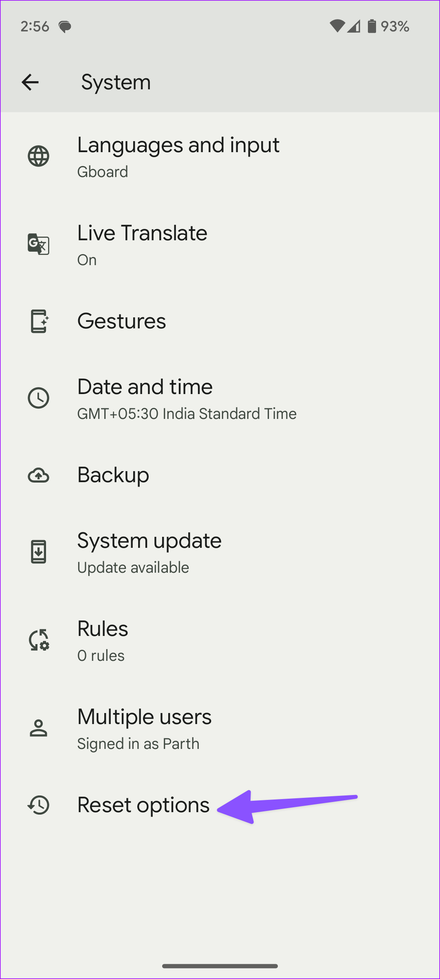Select System update entry
Viewport: 440px width, 979px height.
(149, 552)
